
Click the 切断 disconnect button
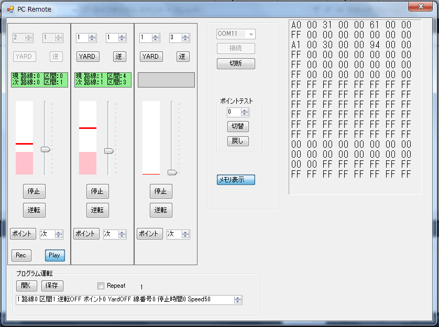pyautogui.click(x=236, y=64)
